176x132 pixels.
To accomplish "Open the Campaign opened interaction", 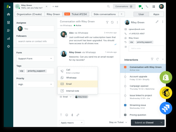I will pos(142,87).
